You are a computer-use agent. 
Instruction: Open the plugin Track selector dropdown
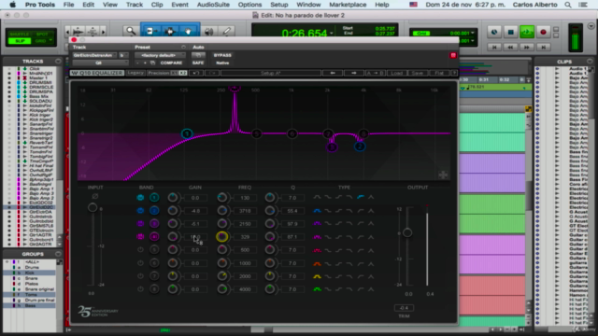94,55
